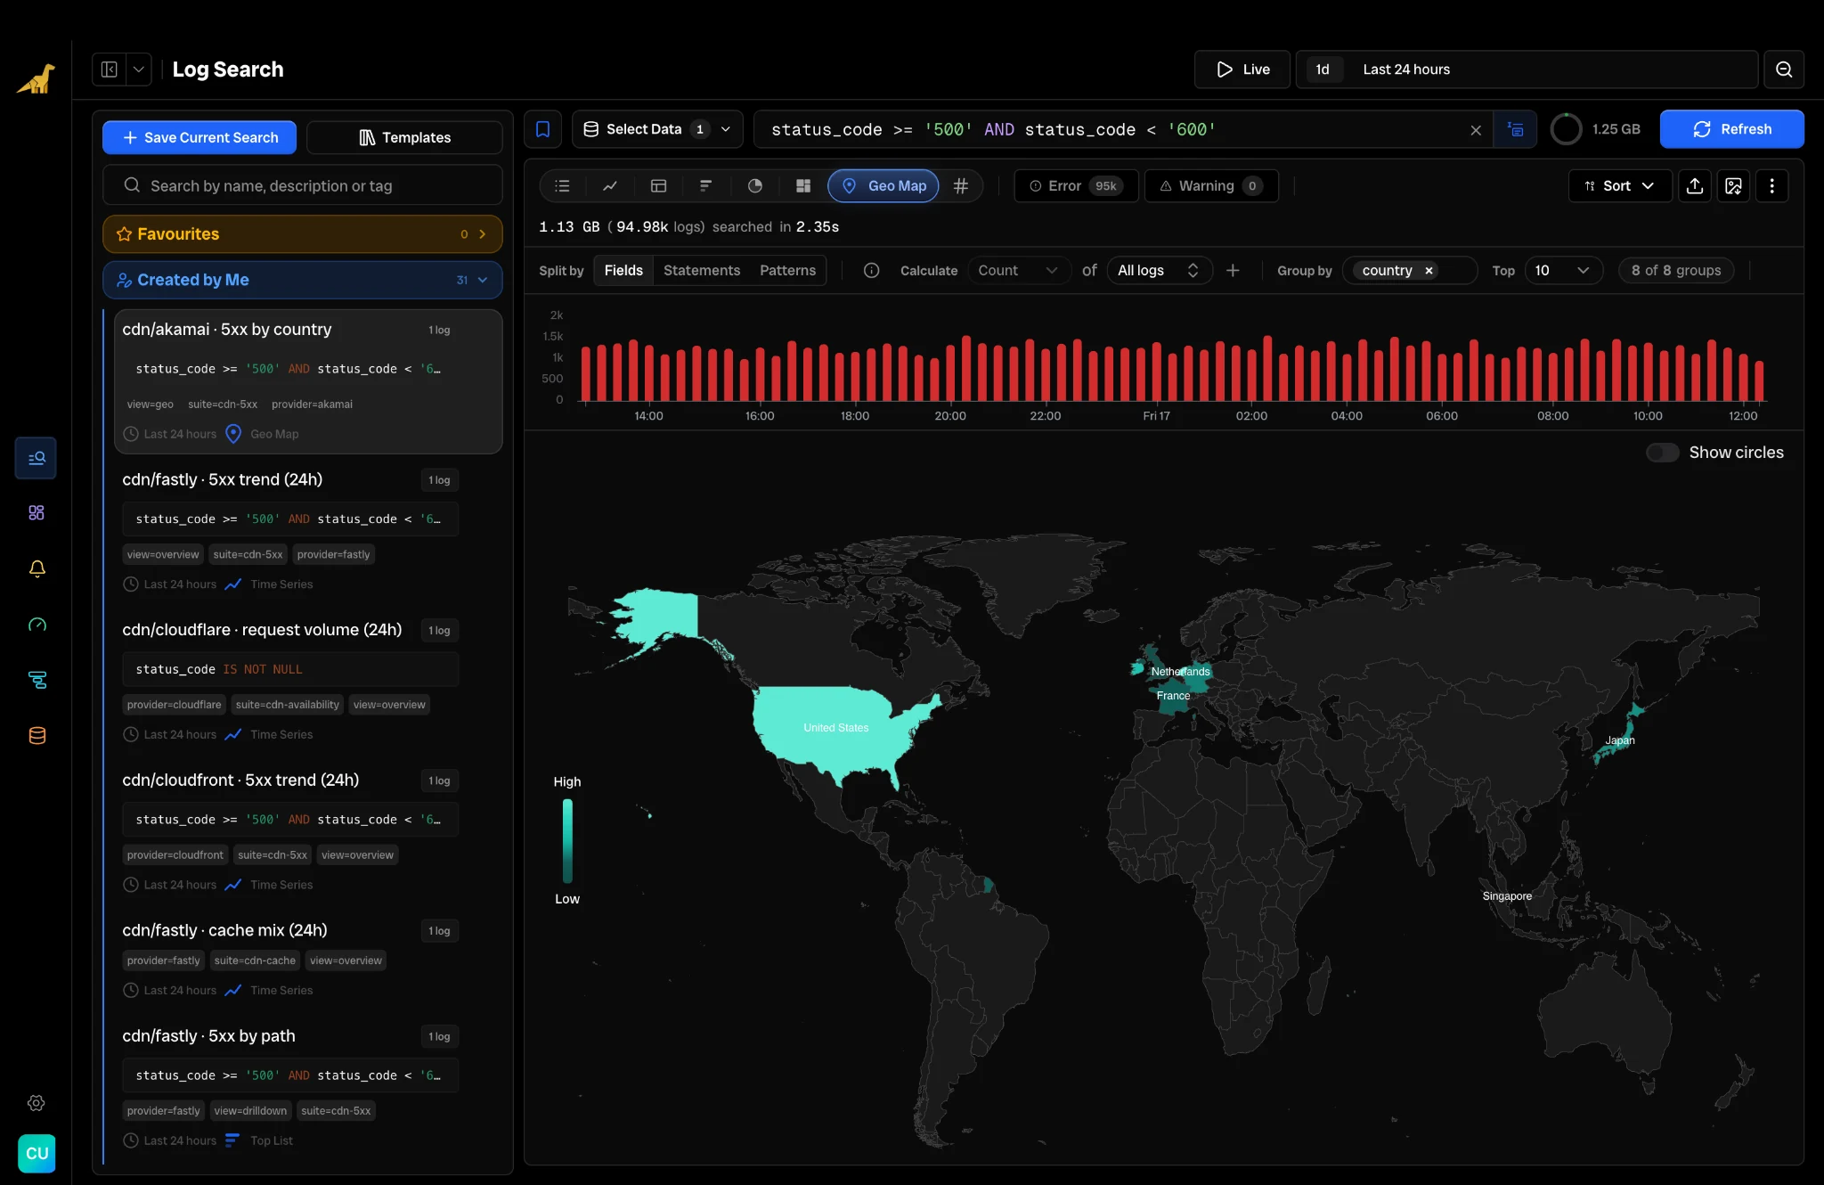Click the bookmark icon beside Select Data
Image resolution: width=1824 pixels, height=1185 pixels.
(x=542, y=129)
